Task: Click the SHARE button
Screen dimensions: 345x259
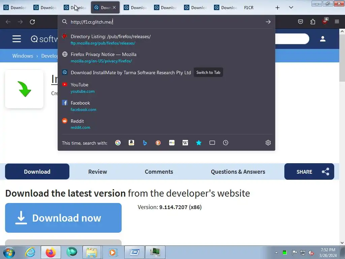Action: [x=309, y=172]
